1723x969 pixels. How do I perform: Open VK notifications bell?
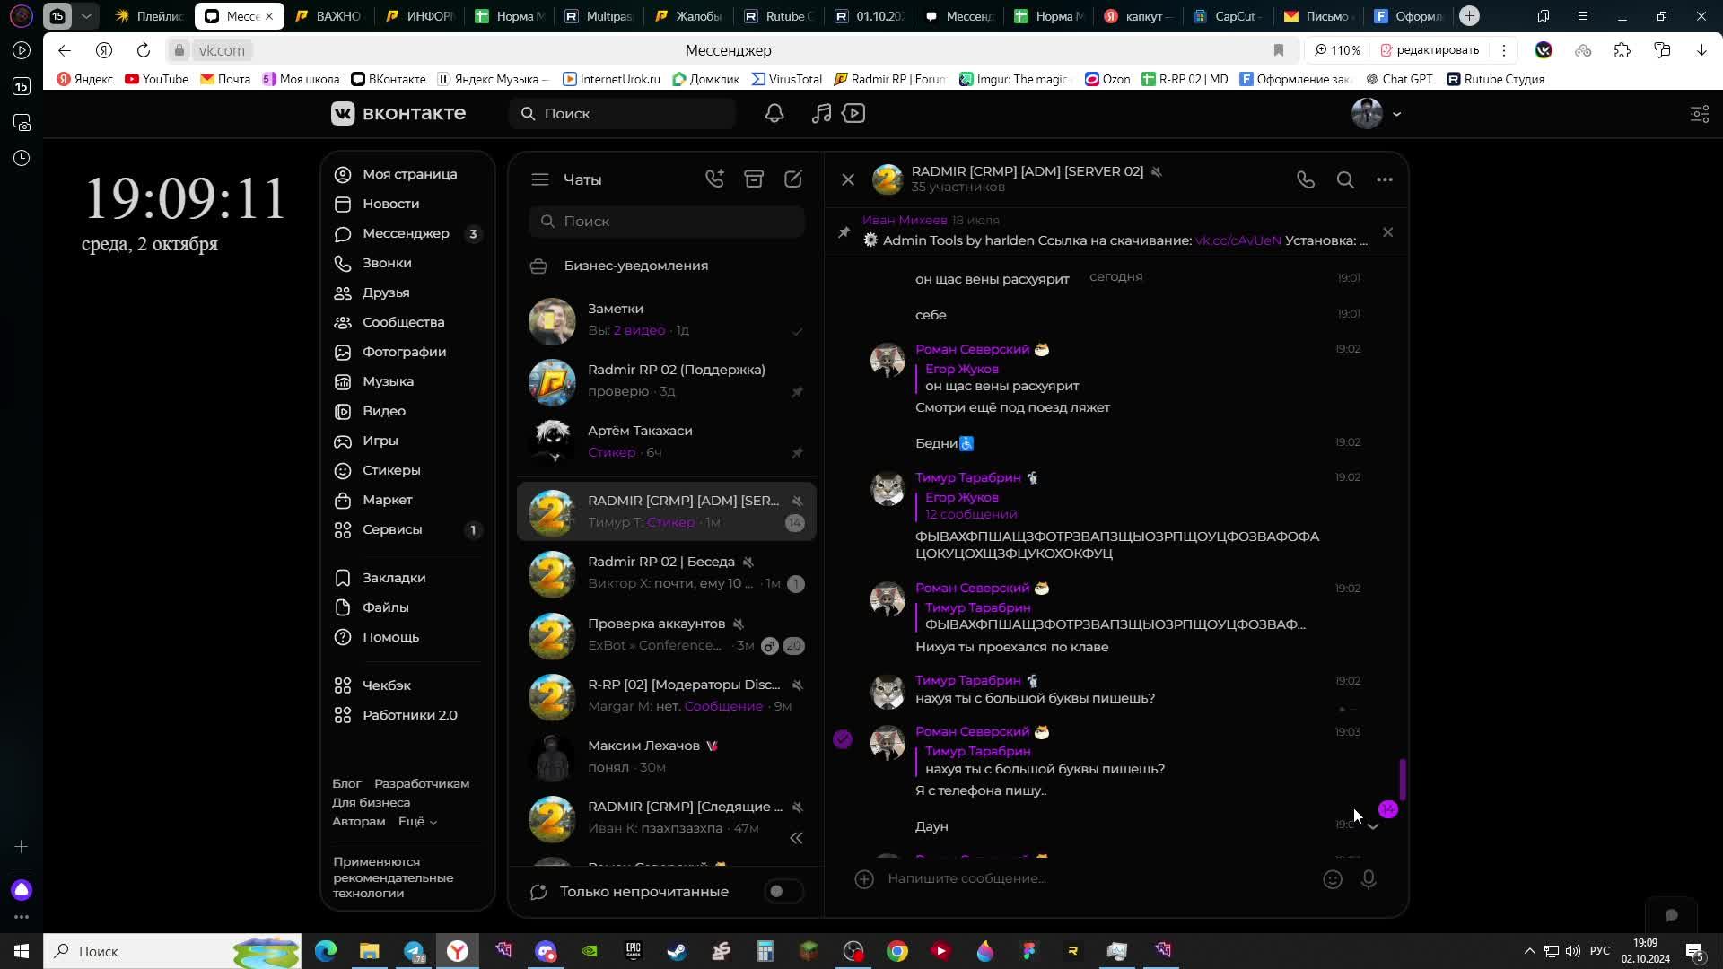pos(774,114)
